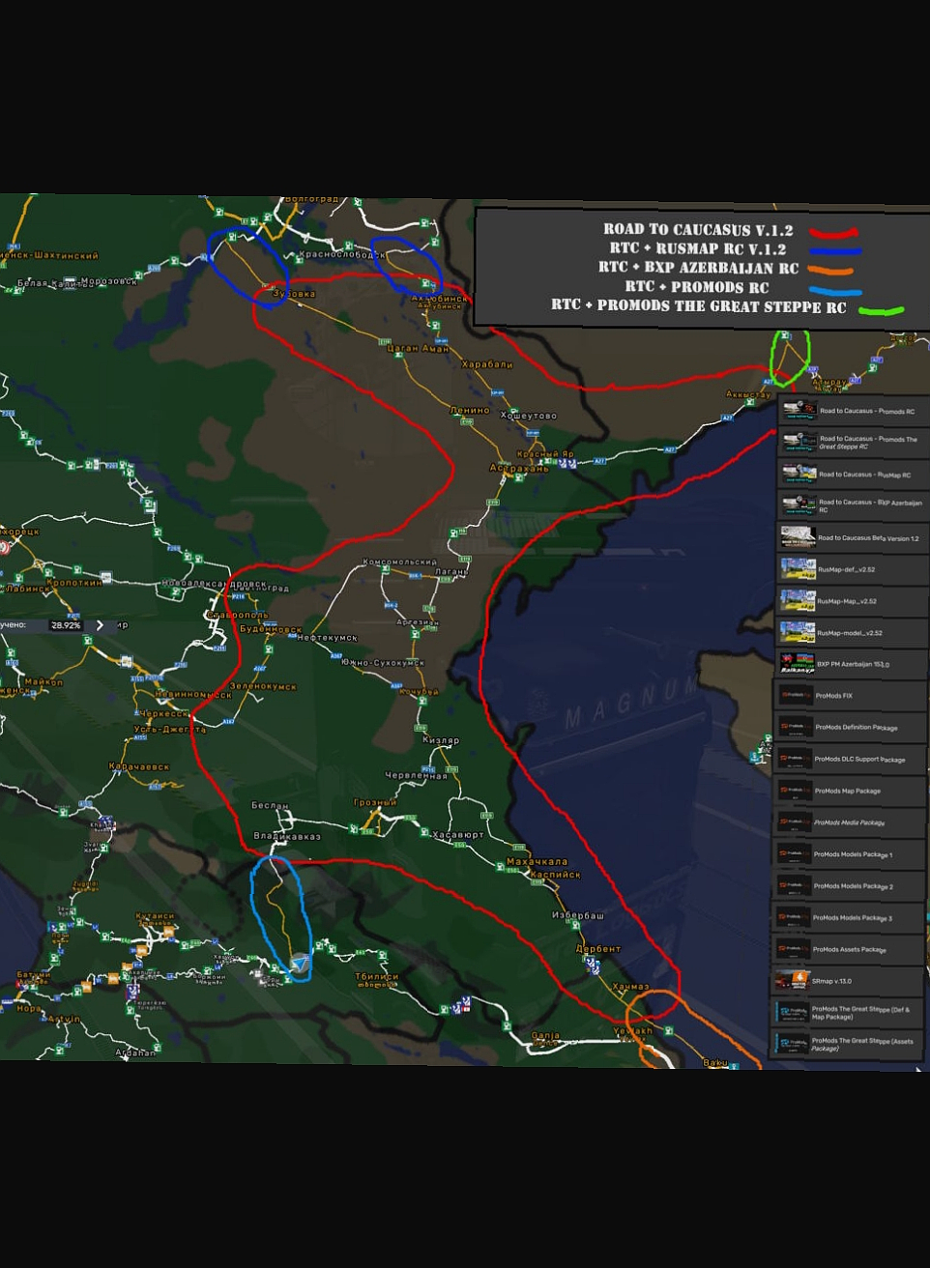930x1268 pixels.
Task: Select the 'ProMods Assets Package' entry
Action: [x=849, y=949]
